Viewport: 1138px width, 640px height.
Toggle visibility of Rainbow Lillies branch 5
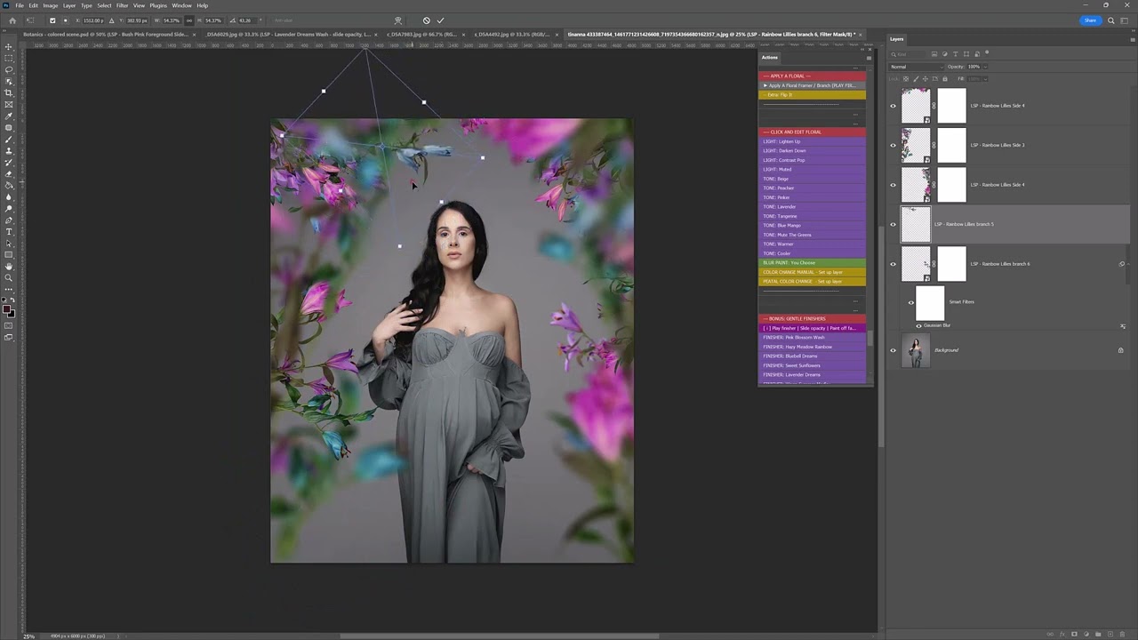click(x=894, y=224)
